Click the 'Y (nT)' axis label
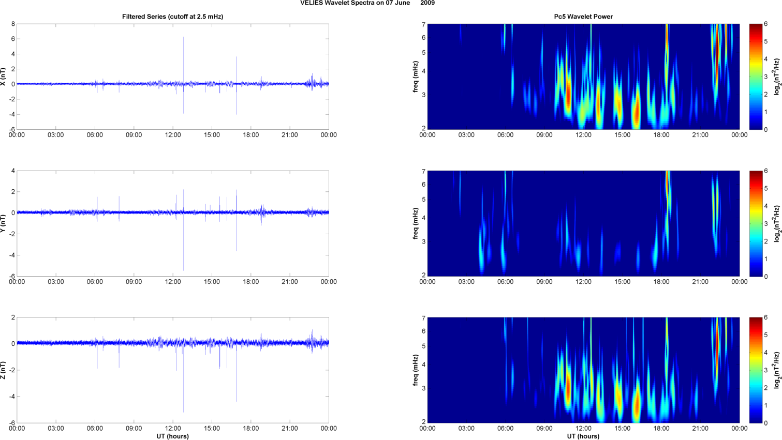Image resolution: width=782 pixels, height=440 pixels. [3, 223]
